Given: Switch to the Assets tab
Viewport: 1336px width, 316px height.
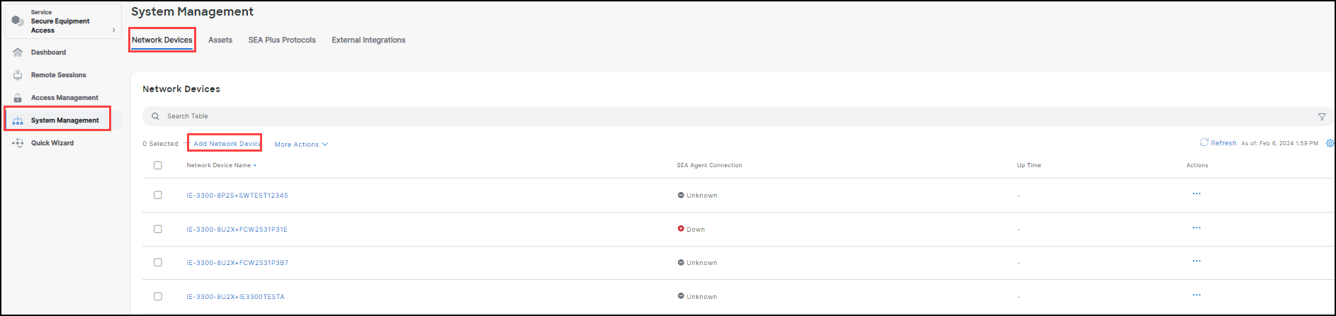Looking at the screenshot, I should [x=220, y=40].
